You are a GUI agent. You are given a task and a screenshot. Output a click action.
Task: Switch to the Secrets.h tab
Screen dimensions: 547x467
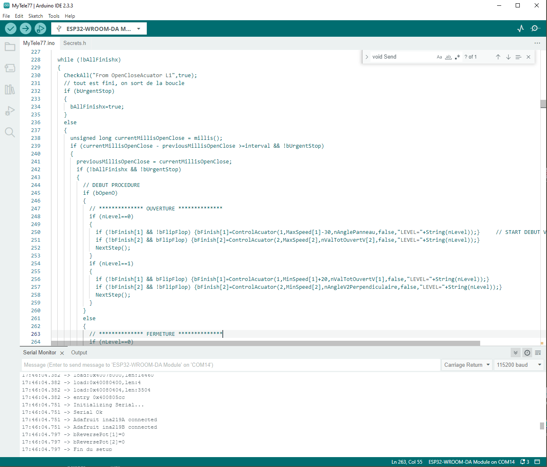(x=75, y=43)
